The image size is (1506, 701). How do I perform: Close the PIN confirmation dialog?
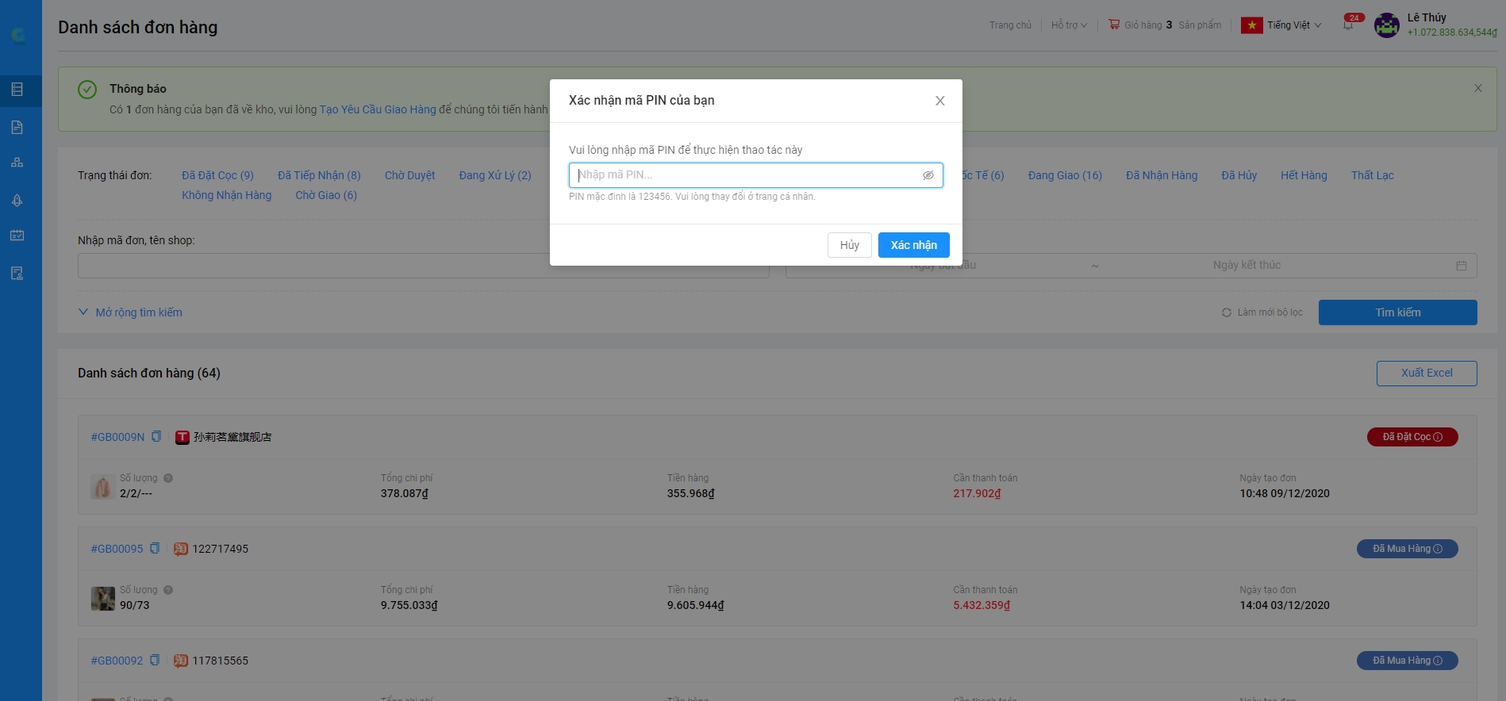[x=939, y=101]
